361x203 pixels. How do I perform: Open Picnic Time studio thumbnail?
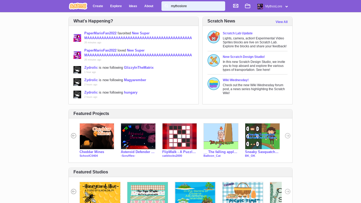pos(243,192)
